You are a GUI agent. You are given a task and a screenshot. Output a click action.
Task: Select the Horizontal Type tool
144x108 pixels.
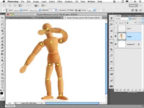2,67
